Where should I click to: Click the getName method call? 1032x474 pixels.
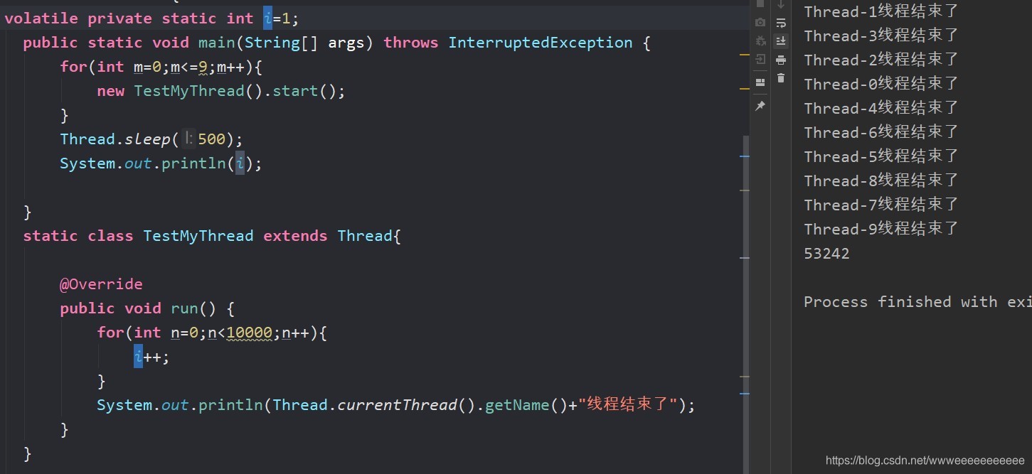517,405
